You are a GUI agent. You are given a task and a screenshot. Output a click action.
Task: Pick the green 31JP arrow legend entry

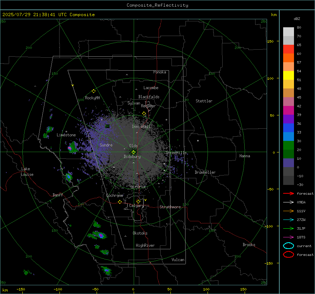pyautogui.click(x=288, y=228)
